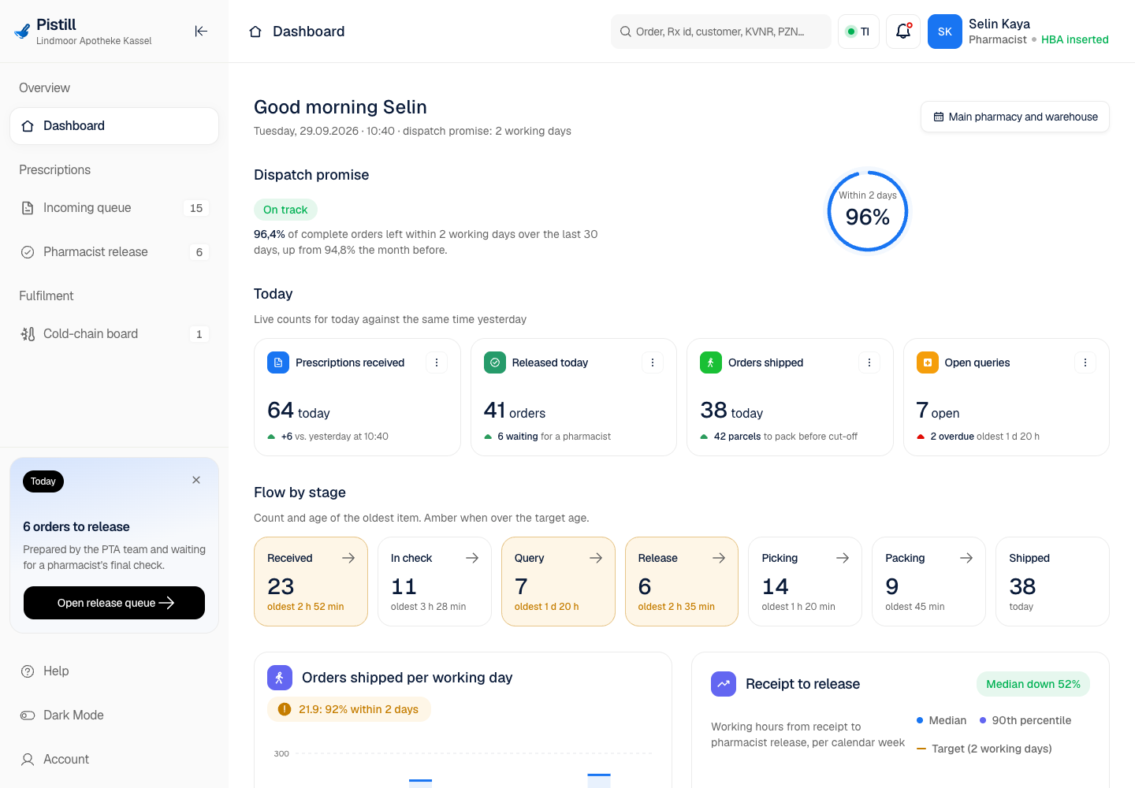Open the Cold-chain board
1135x788 pixels.
click(x=114, y=334)
